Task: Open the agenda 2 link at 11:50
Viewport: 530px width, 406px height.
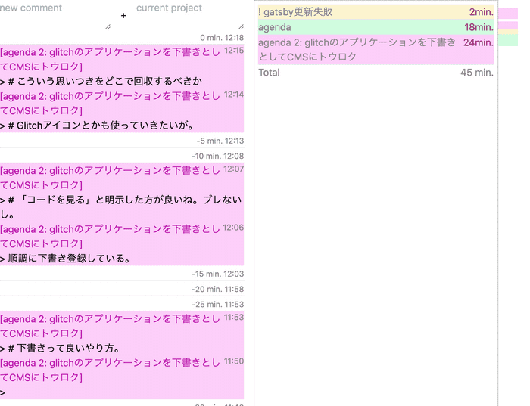Action: [111, 370]
